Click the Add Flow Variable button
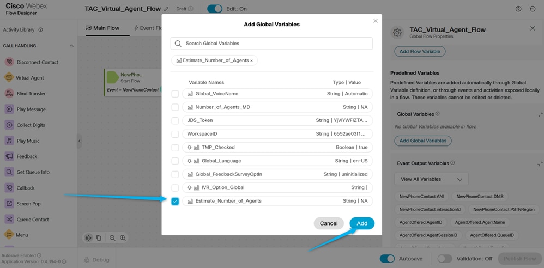Image resolution: width=544 pixels, height=268 pixels. coord(420,51)
